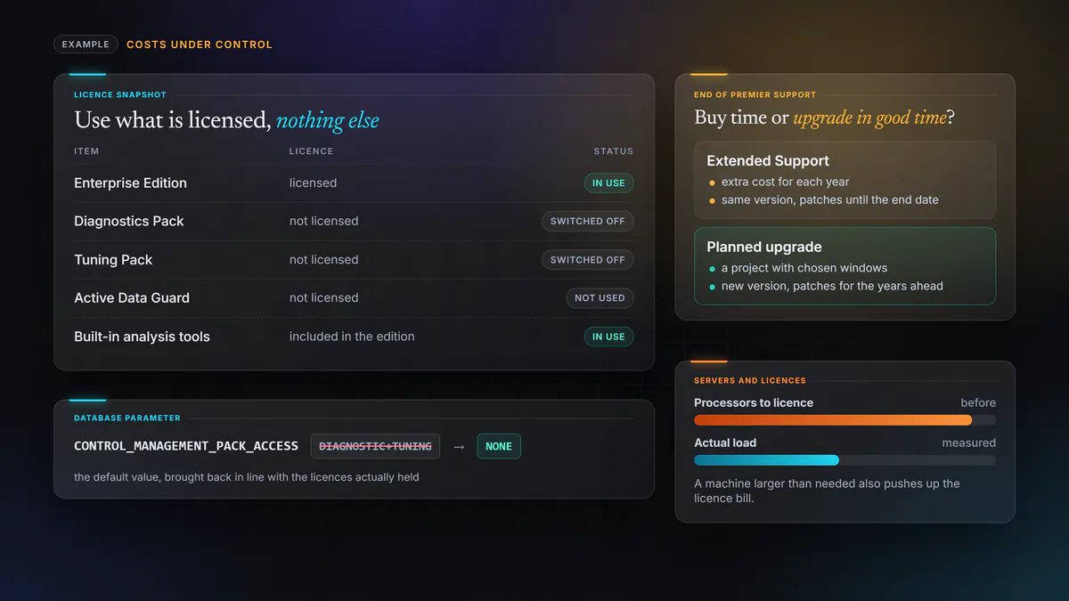This screenshot has width=1069, height=601.
Task: Click the NONE parameter value chip
Action: (x=499, y=446)
